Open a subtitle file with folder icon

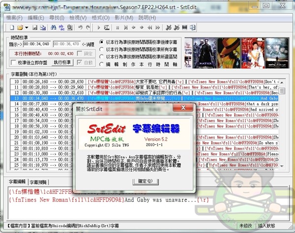click(x=20, y=27)
